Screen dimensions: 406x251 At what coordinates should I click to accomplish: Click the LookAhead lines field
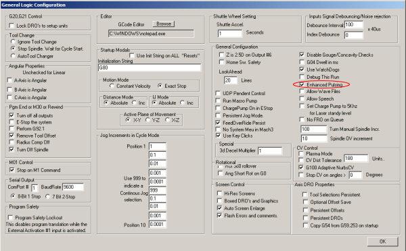point(231,80)
